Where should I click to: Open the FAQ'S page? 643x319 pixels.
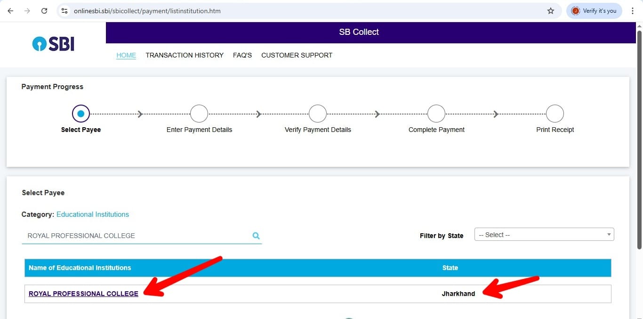pos(242,55)
